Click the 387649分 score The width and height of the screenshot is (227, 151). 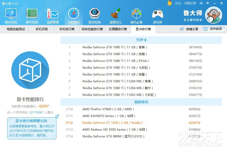point(195,47)
